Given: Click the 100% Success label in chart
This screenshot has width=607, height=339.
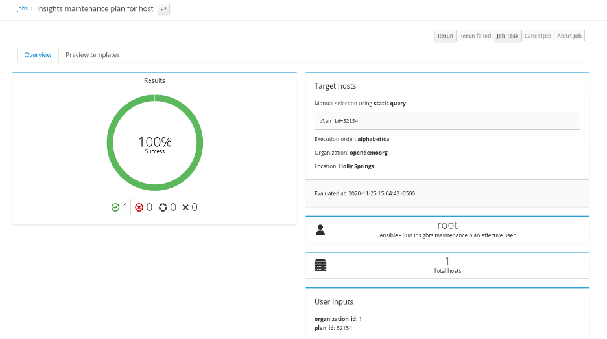Looking at the screenshot, I should [154, 144].
